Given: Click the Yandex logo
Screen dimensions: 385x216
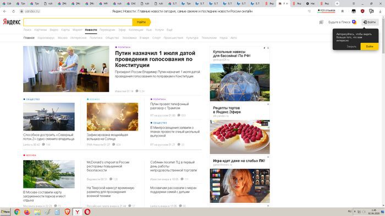Looking at the screenshot, I should pyautogui.click(x=12, y=22).
